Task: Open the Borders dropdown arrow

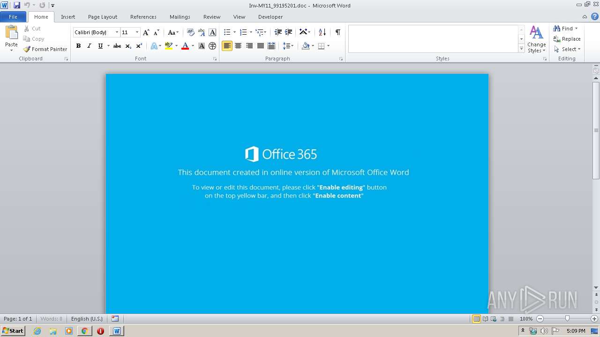Action: point(328,46)
